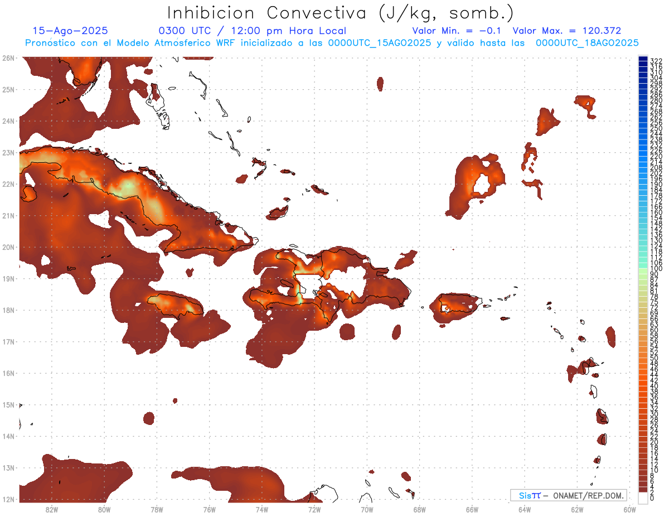The width and height of the screenshot is (669, 517).
Task: Click the pale green segment of the color scale near 100
Action: pos(643,270)
